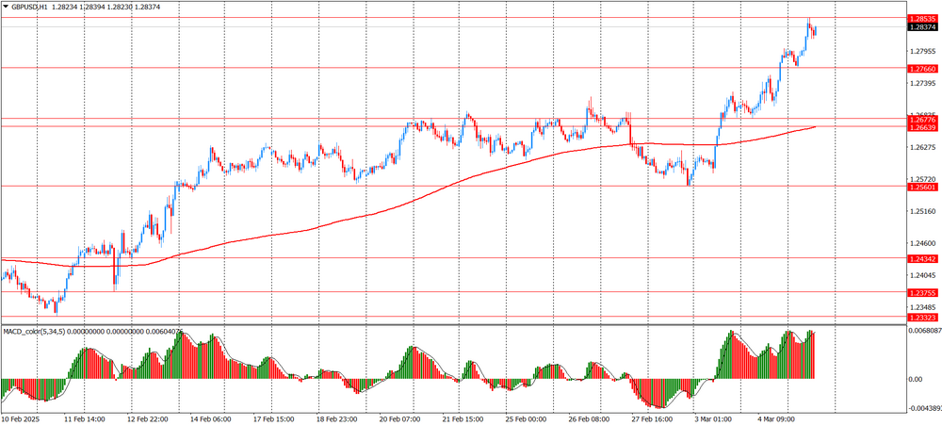The width and height of the screenshot is (942, 426).
Task: Click the current price label 1.28374
Action: [922, 27]
